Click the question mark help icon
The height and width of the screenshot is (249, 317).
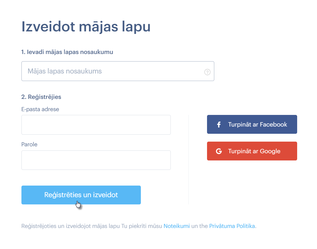tap(207, 72)
